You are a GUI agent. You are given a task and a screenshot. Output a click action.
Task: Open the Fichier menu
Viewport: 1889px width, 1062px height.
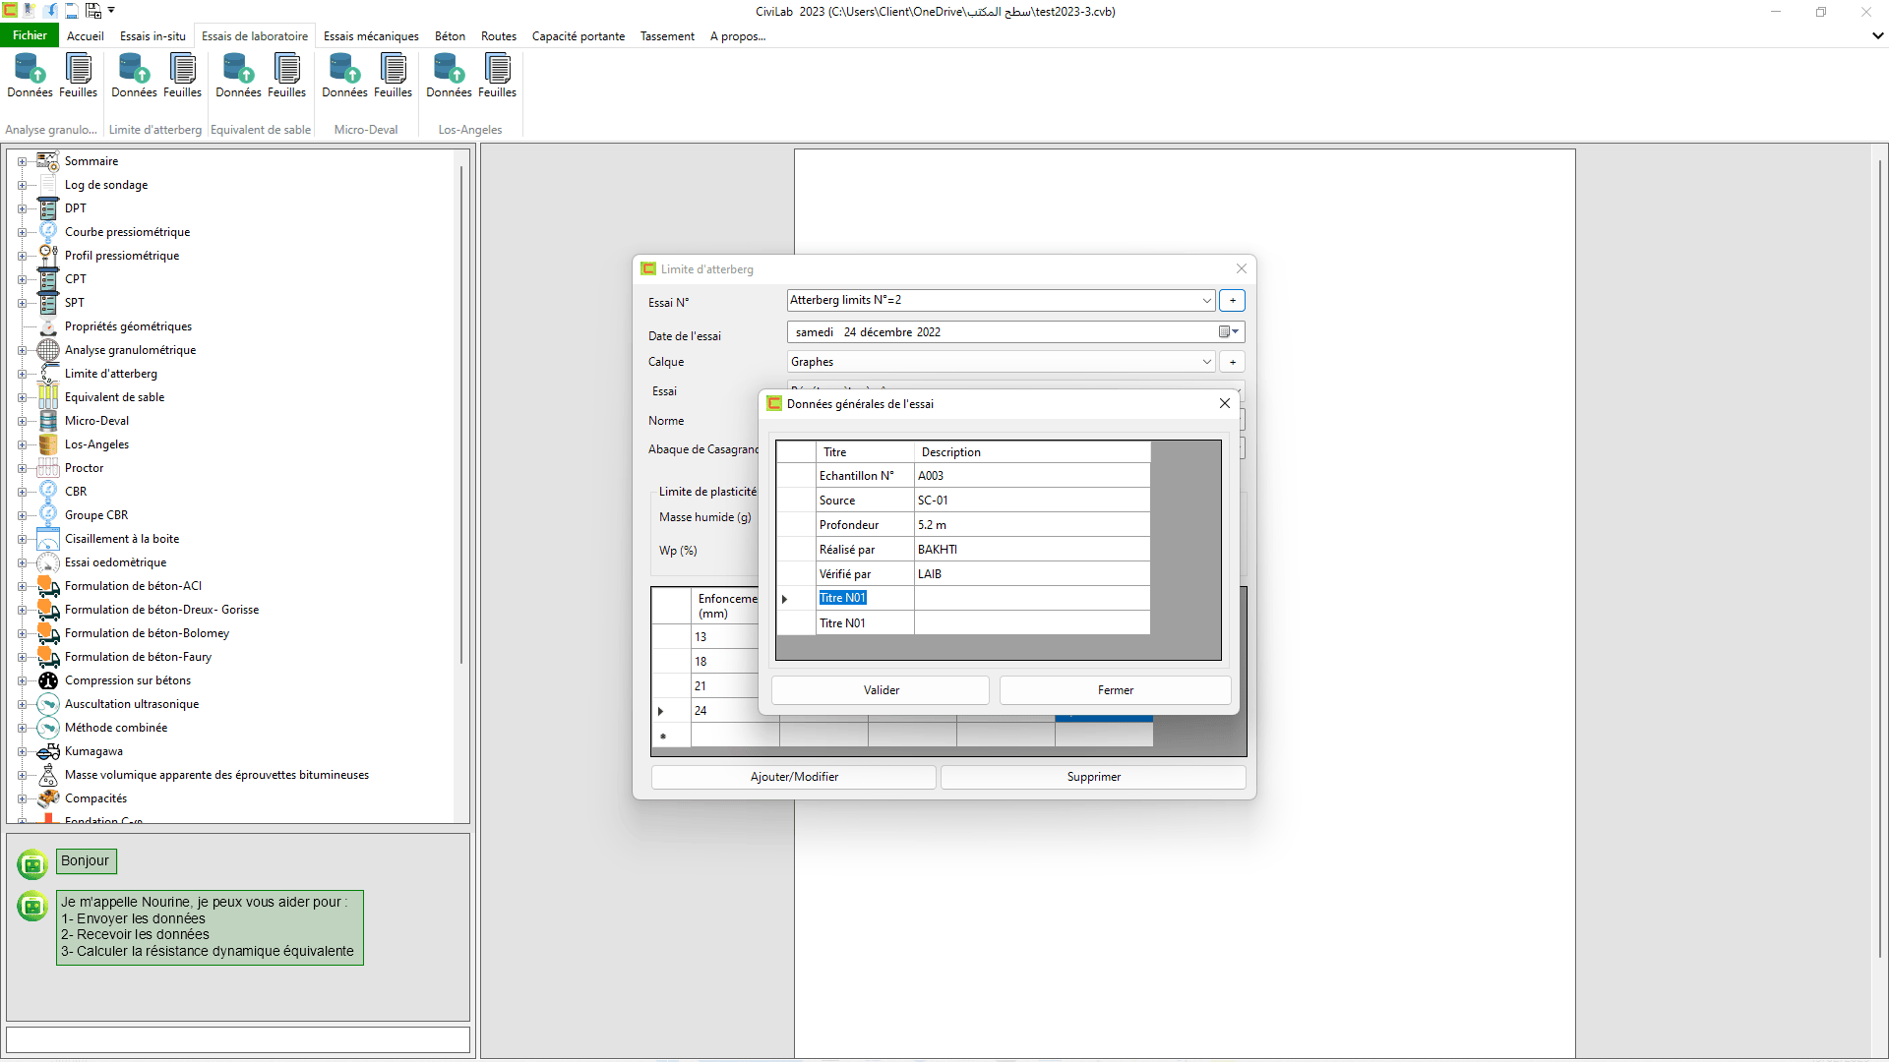(30, 35)
